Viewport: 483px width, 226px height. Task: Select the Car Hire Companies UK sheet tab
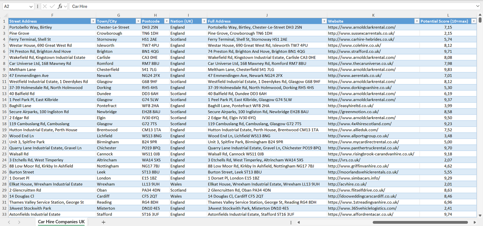pos(61,222)
